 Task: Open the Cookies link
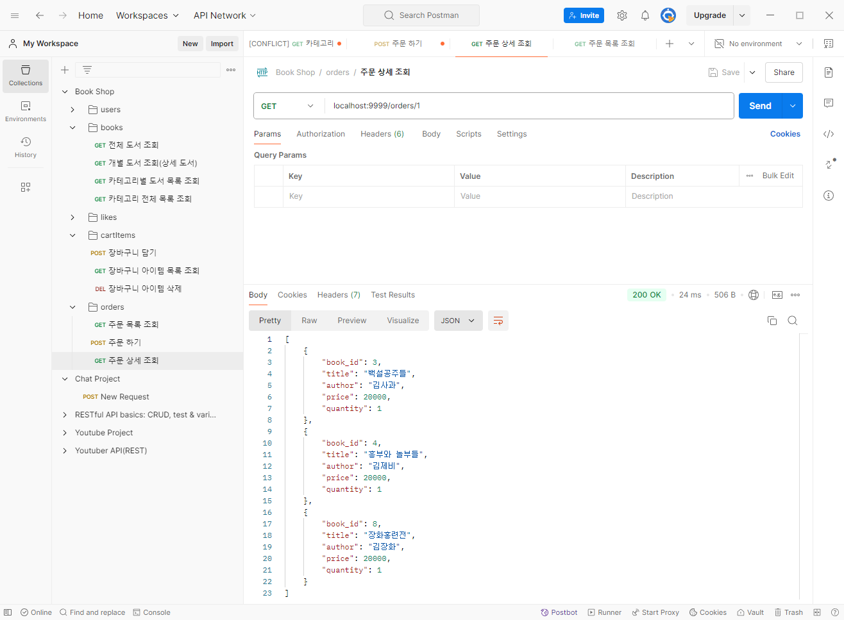785,134
